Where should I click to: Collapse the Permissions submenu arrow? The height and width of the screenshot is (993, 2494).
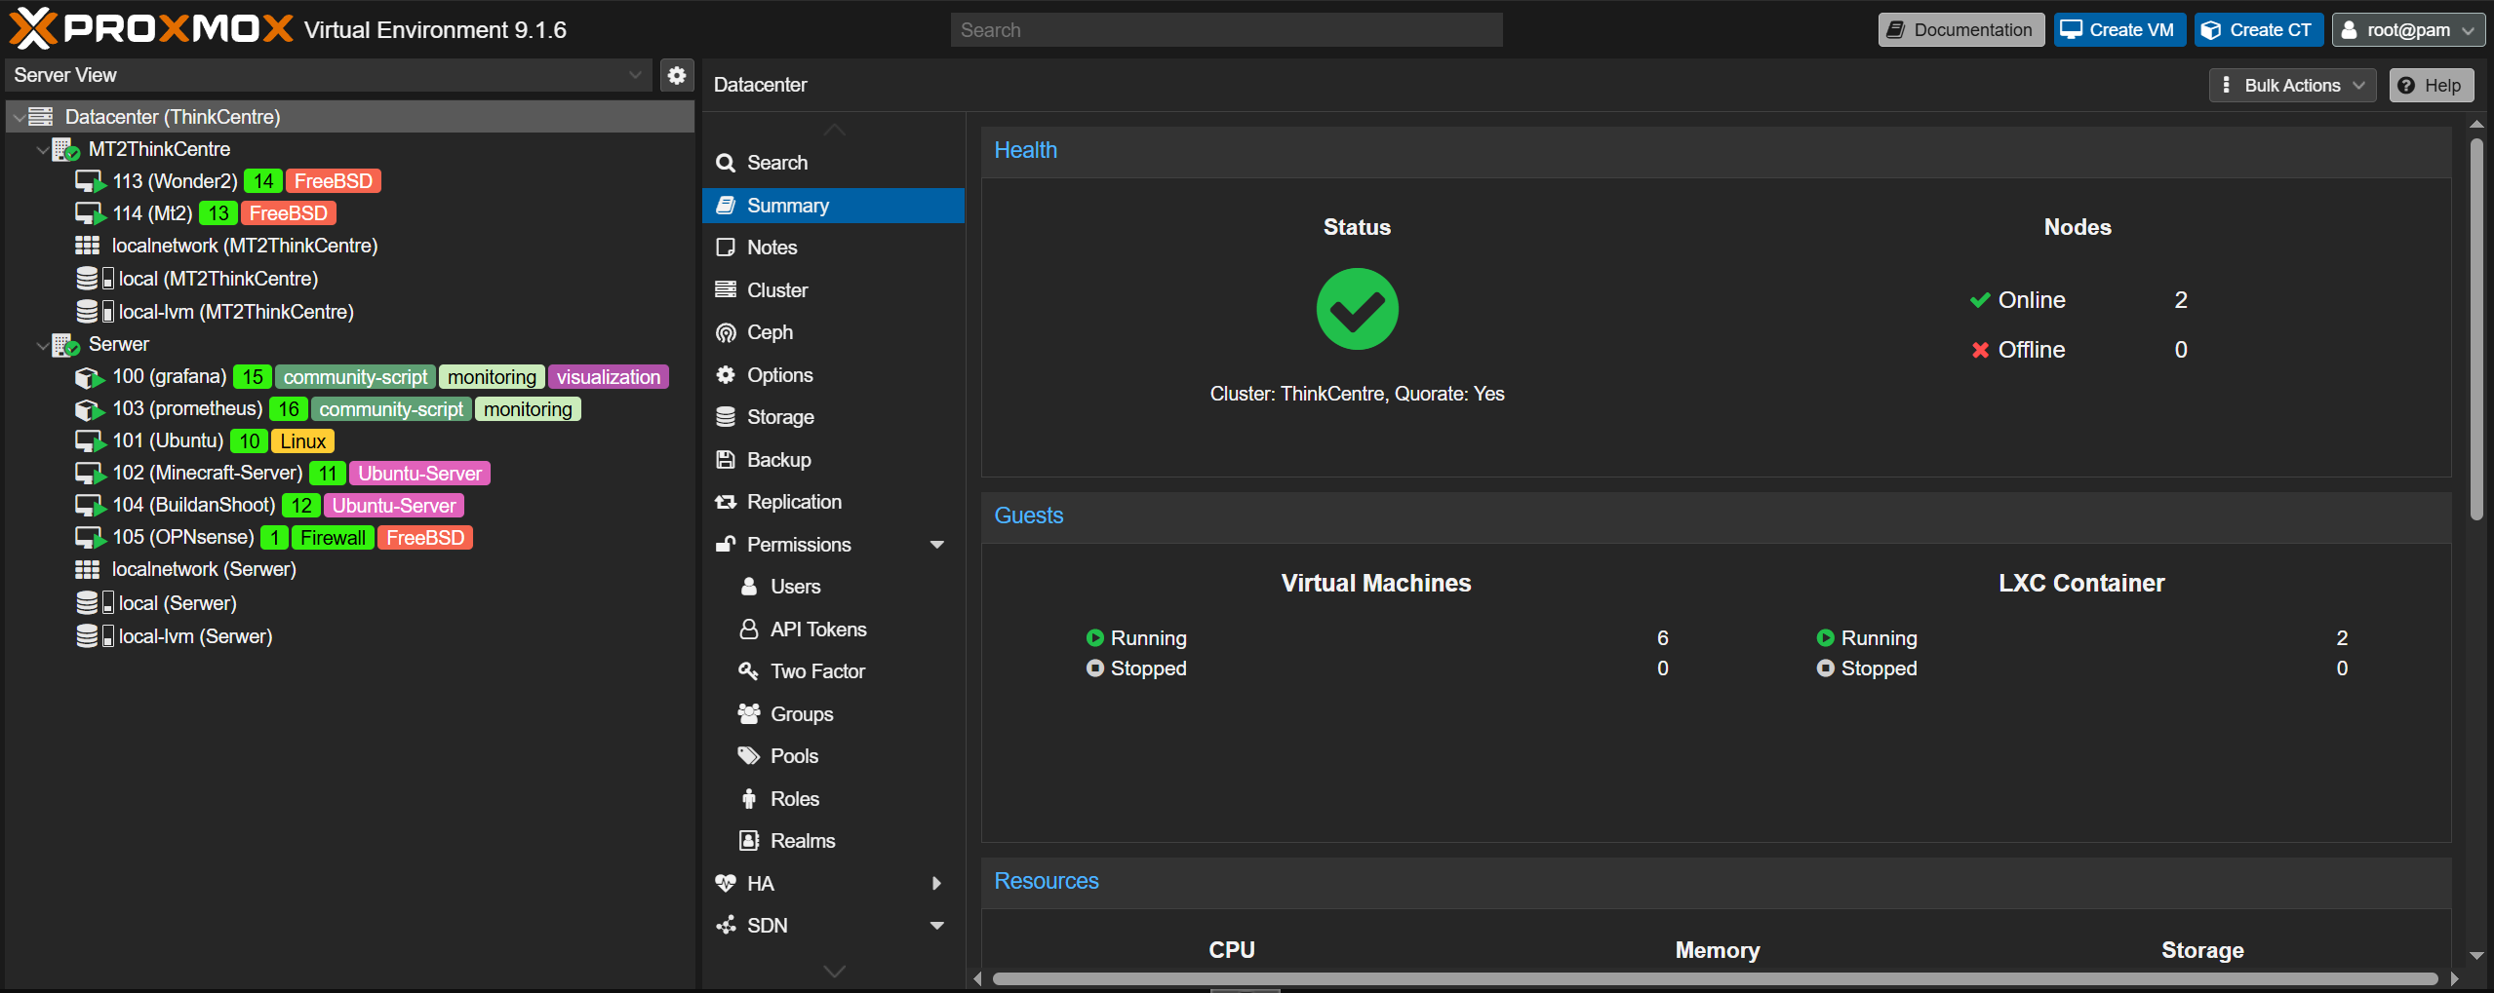click(936, 545)
